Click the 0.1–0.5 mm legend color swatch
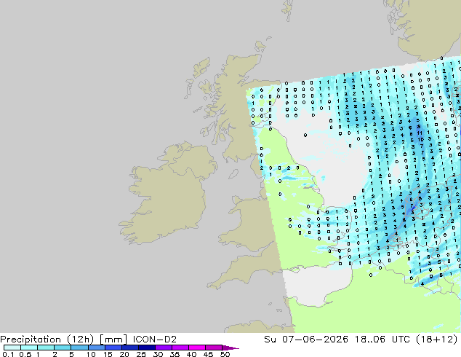 (12, 348)
